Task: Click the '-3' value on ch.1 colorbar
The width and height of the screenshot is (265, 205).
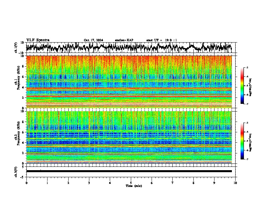Action: coord(247,68)
